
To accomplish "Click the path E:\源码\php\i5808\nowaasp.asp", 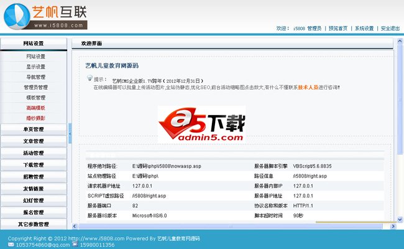I will (x=167, y=166).
